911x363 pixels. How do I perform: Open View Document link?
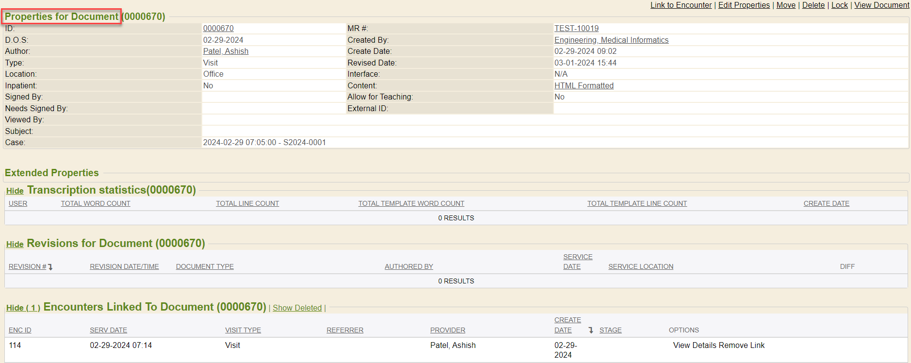pos(881,5)
